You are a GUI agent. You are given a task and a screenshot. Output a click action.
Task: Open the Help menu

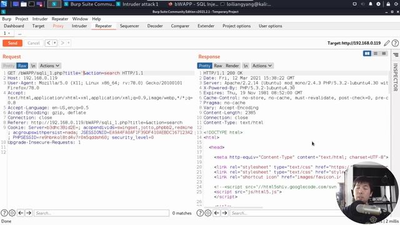coord(96,19)
